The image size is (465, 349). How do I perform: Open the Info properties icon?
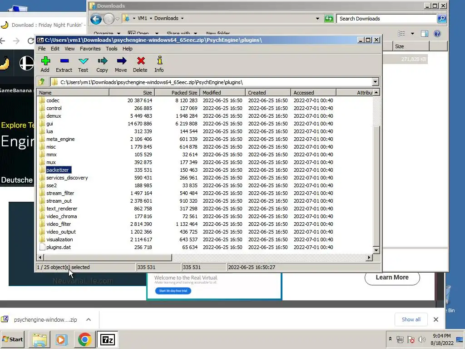point(159,64)
